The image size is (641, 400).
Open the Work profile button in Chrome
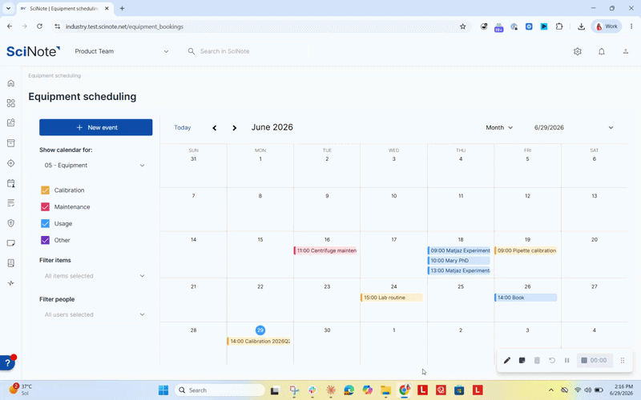click(x=607, y=26)
